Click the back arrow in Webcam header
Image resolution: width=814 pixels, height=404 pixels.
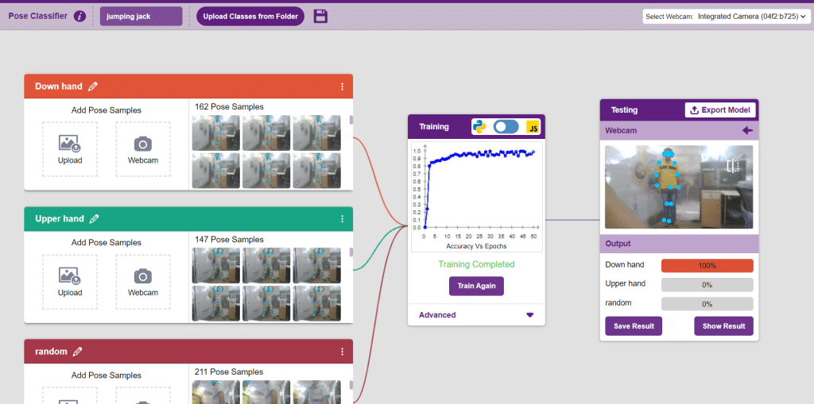click(747, 130)
